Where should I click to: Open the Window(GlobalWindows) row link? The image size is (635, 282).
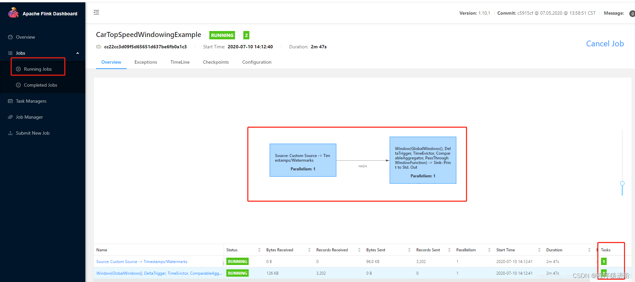click(159, 273)
